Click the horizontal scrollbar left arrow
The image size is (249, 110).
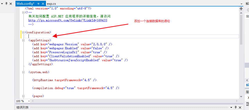[33, 101]
